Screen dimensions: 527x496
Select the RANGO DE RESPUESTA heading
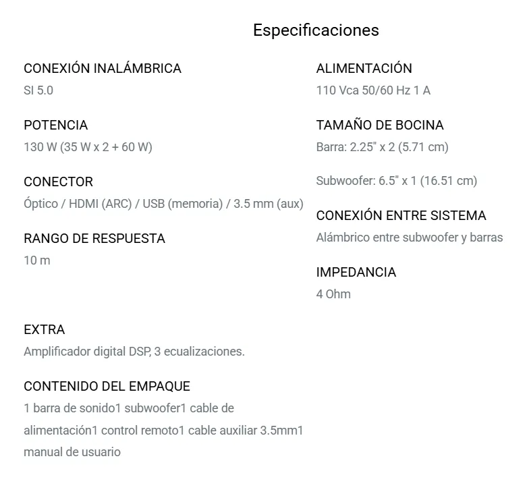94,239
